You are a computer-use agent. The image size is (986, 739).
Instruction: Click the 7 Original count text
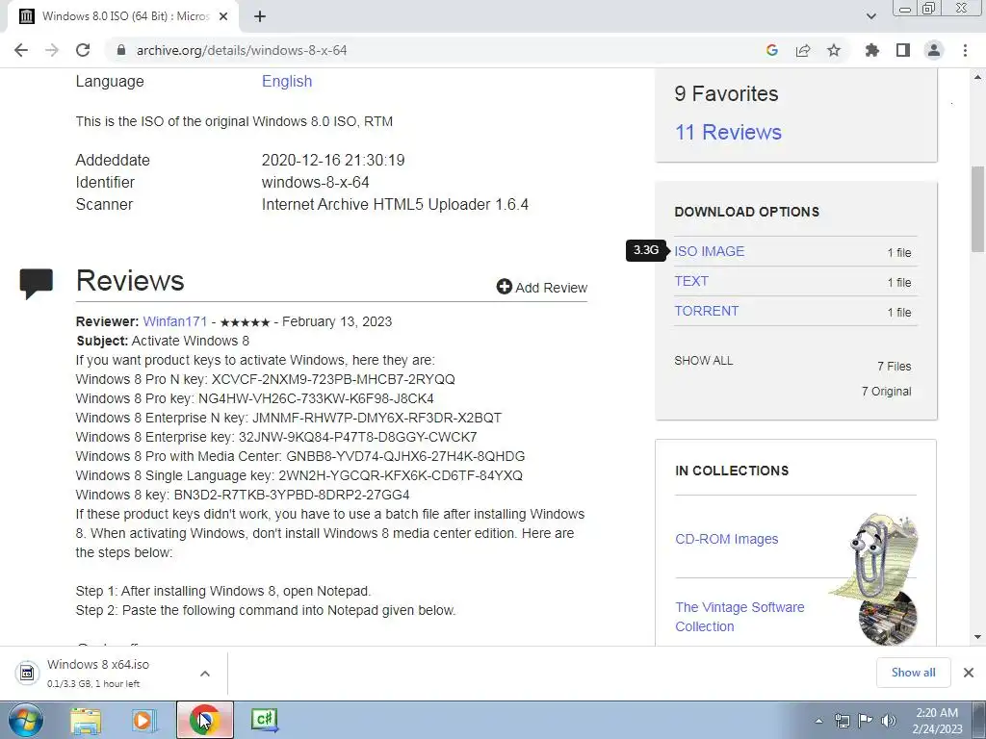pos(886,392)
